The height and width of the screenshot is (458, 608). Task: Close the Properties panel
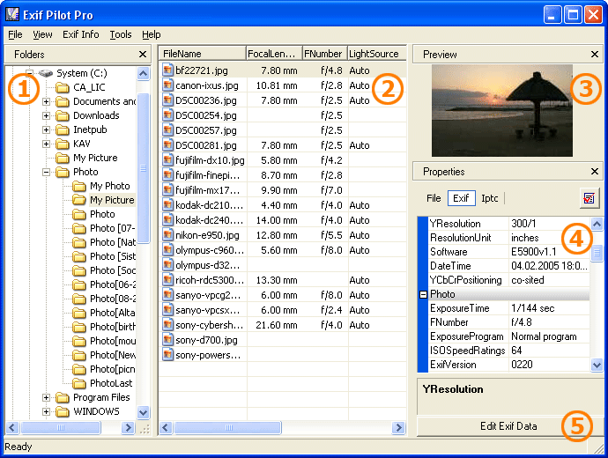click(594, 172)
